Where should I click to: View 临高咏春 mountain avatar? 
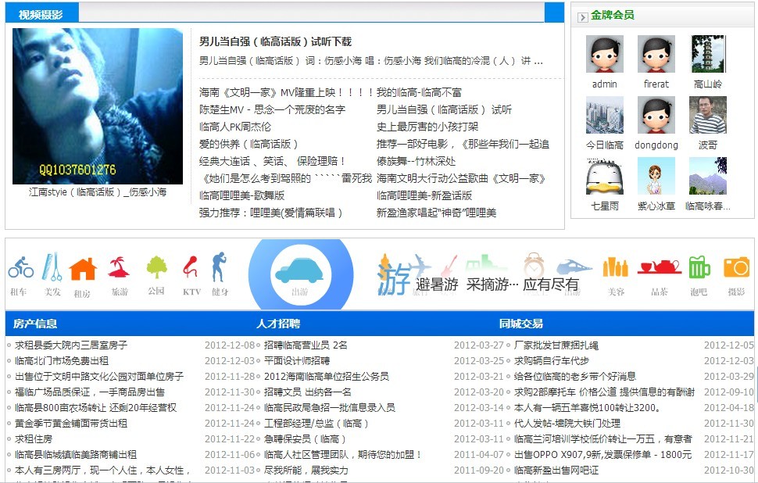click(x=708, y=176)
